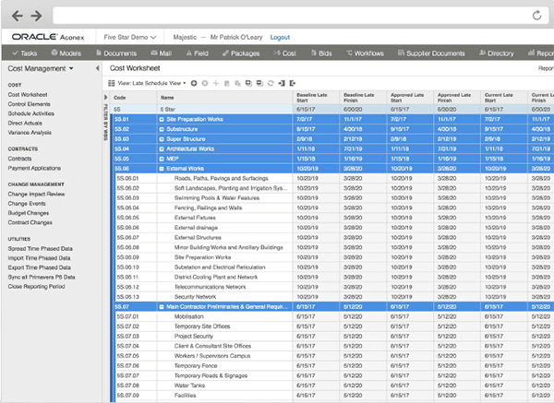Click the grey copy toolbar icon
554x403 pixels.
click(x=238, y=83)
